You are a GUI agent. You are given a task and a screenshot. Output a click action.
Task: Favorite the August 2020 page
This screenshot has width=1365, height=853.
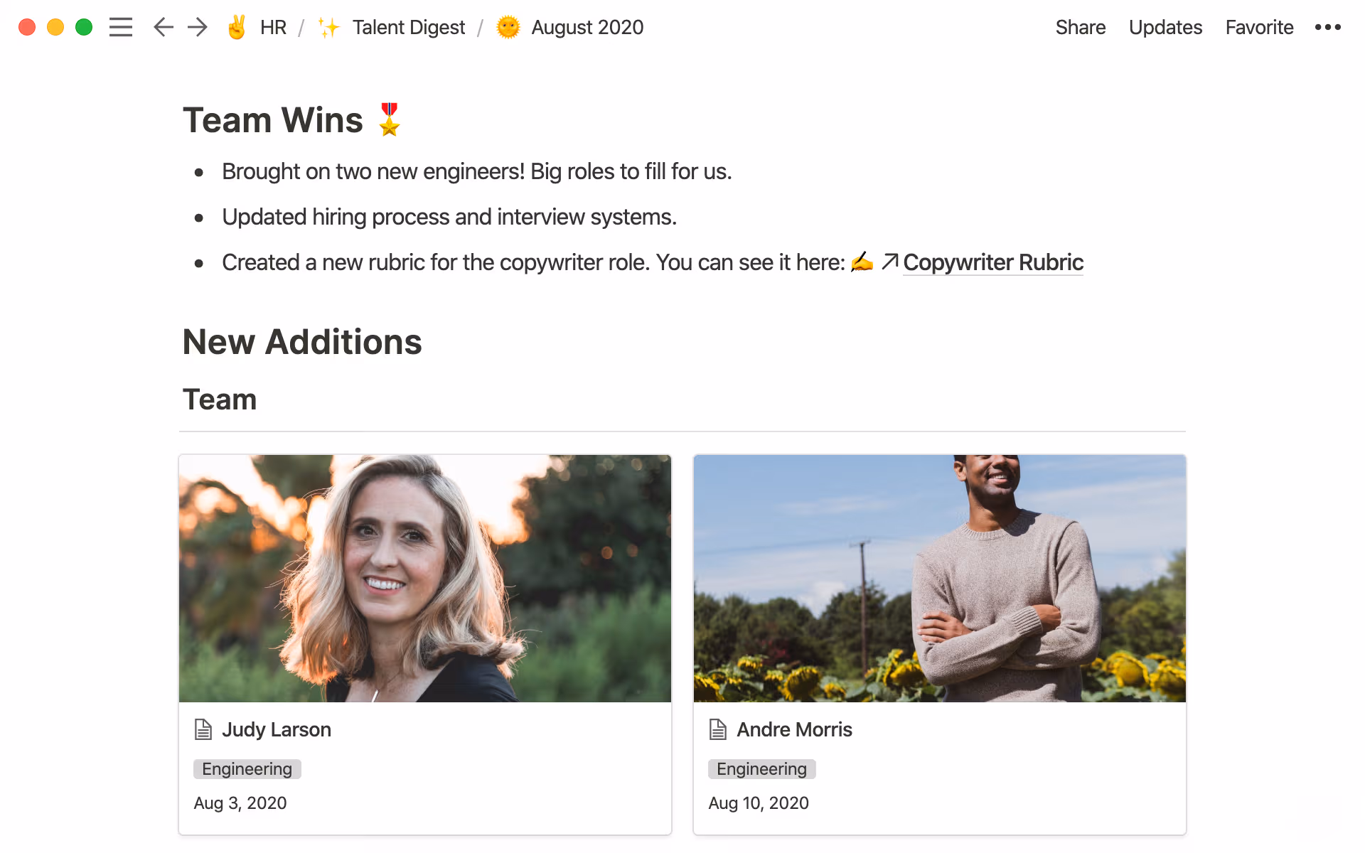click(1259, 27)
